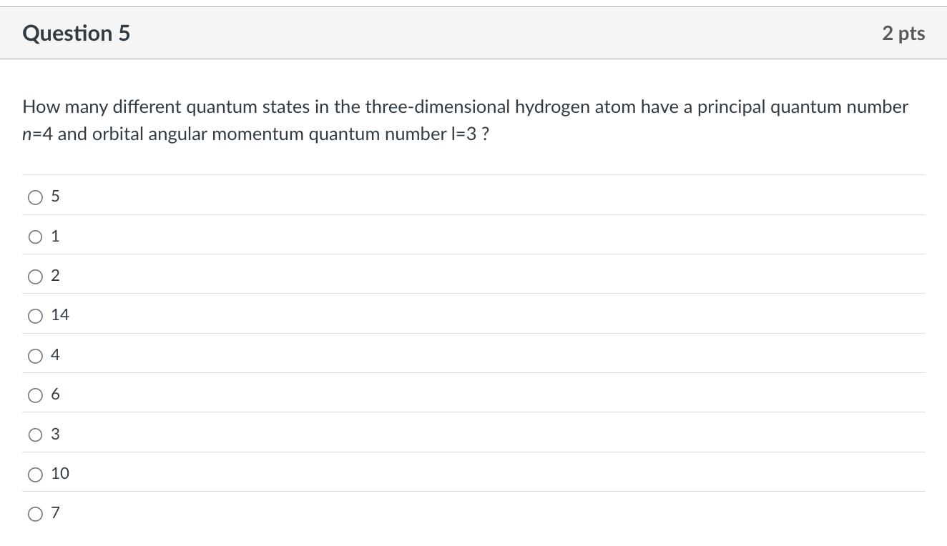Image resolution: width=947 pixels, height=546 pixels.
Task: Click the answer label text 2
Action: (55, 276)
